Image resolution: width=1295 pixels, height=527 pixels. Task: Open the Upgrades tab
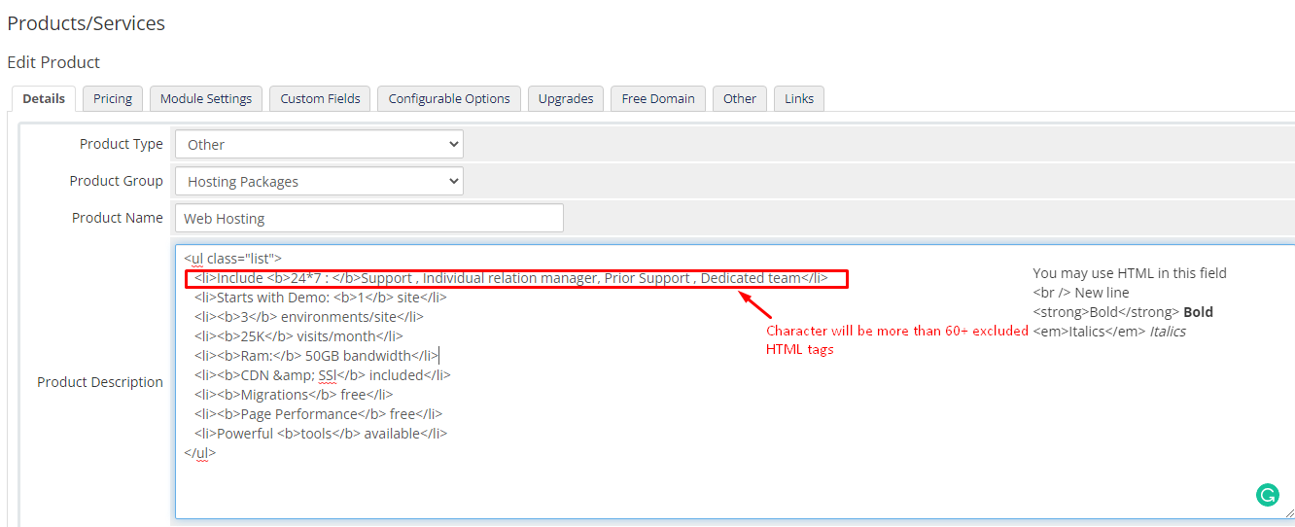click(x=566, y=98)
